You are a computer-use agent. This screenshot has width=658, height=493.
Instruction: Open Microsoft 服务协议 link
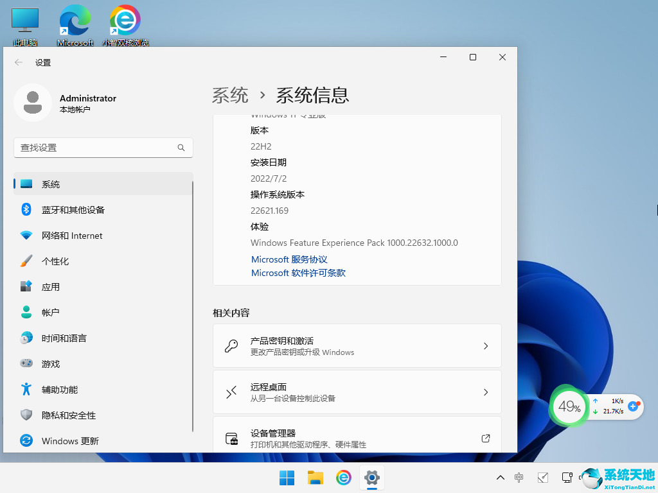(x=289, y=259)
